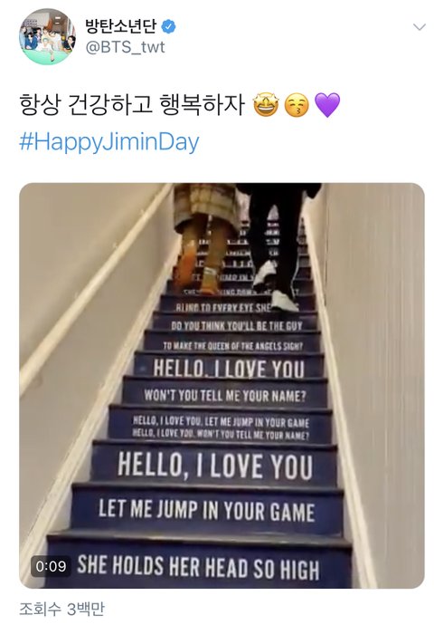
Task: Click the WON'T YOU TELL ME YOUR NAME step
Action: 225,395
